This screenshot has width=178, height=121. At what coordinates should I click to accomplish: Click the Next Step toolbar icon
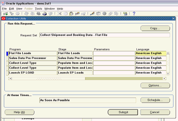point(32,14)
